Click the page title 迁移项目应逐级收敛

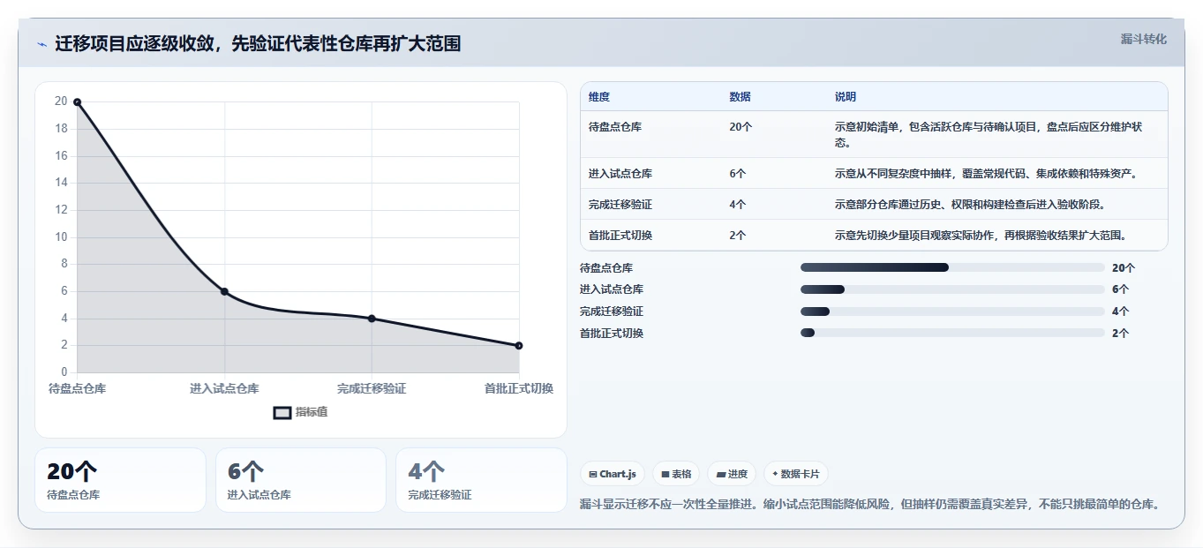tap(258, 44)
